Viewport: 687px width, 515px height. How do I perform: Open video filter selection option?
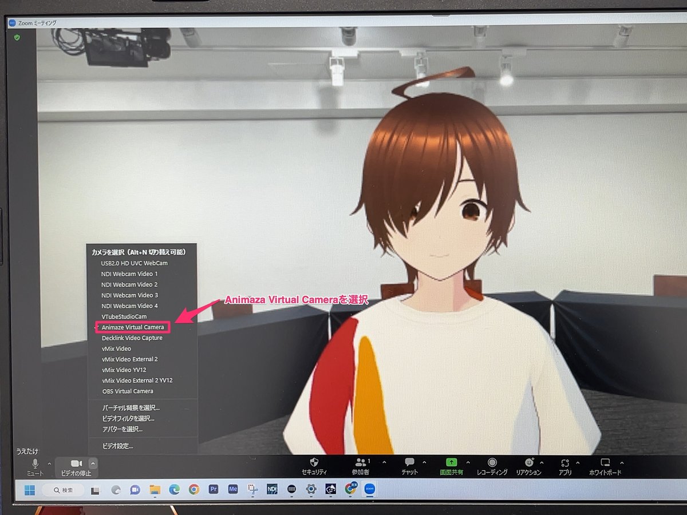click(128, 418)
